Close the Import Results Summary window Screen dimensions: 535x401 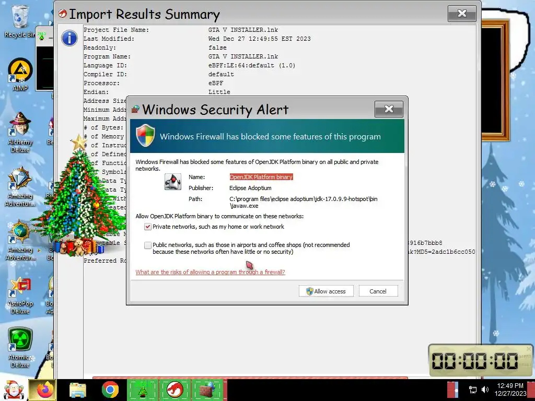click(462, 14)
